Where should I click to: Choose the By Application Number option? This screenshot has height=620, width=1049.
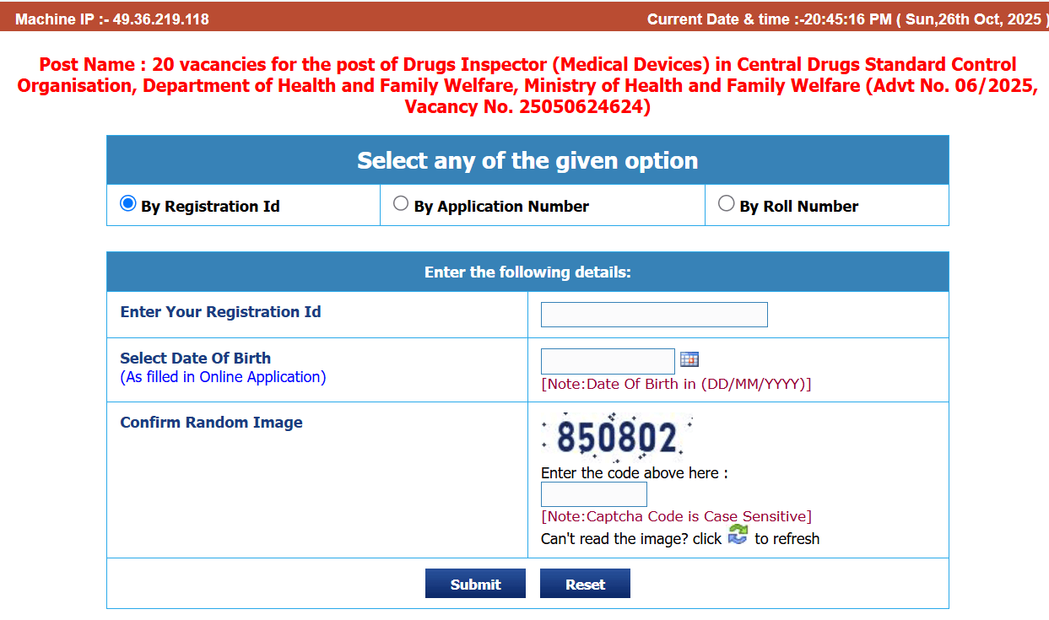(x=401, y=202)
